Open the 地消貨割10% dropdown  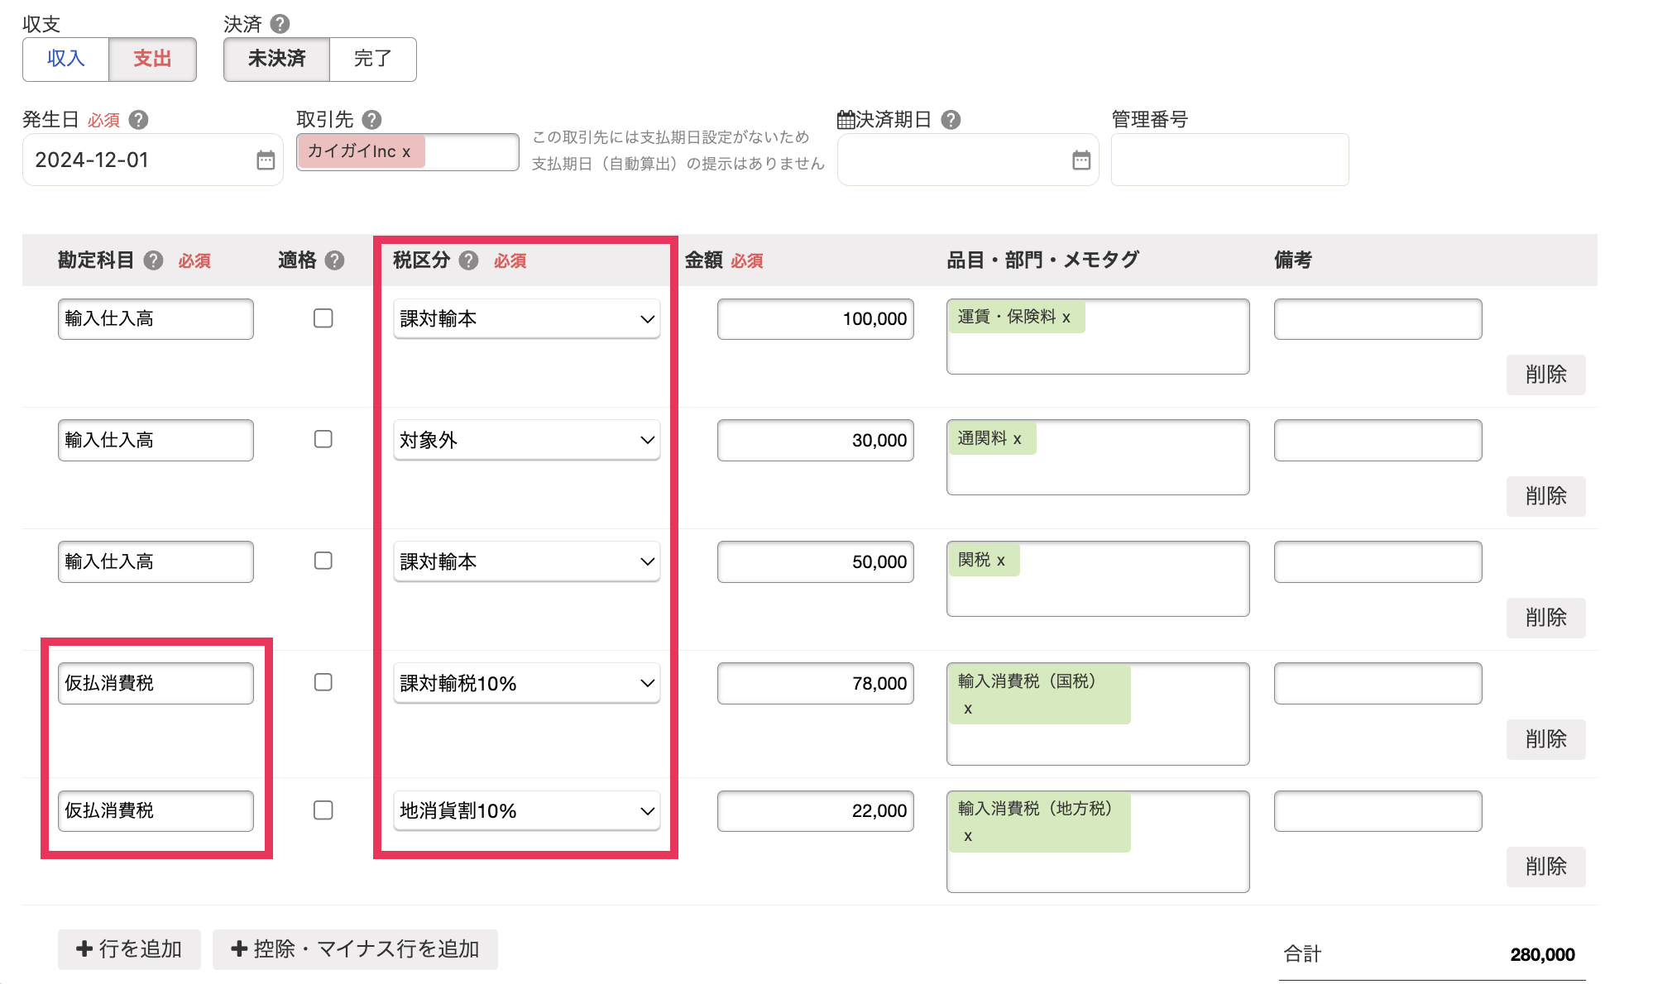click(527, 810)
